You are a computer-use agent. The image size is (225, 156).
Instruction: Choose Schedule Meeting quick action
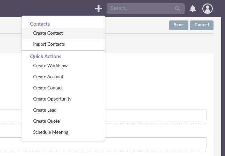point(51,132)
